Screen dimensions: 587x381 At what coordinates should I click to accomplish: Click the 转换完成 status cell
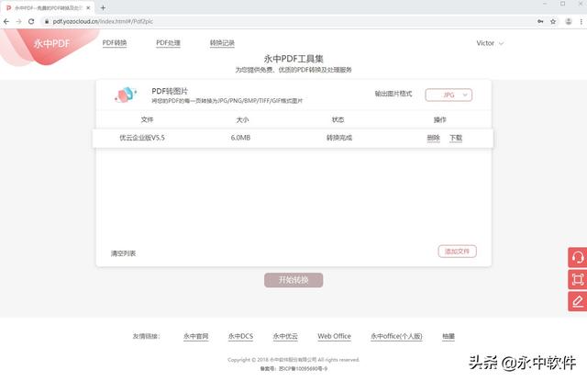(x=339, y=138)
